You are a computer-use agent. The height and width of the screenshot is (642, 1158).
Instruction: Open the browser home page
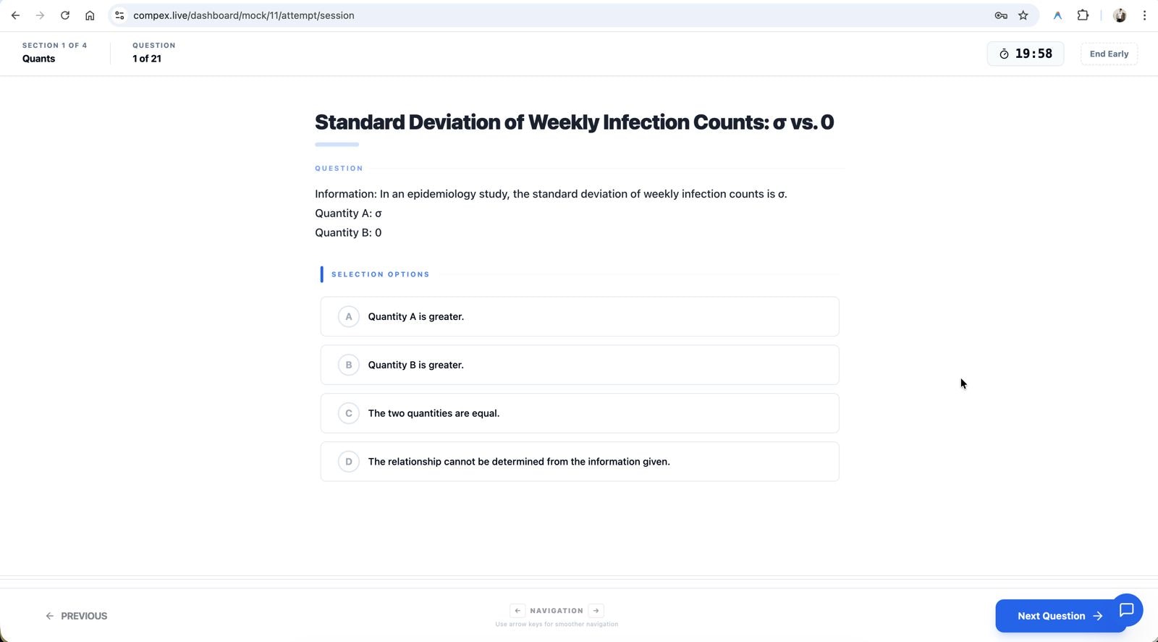tap(90, 15)
